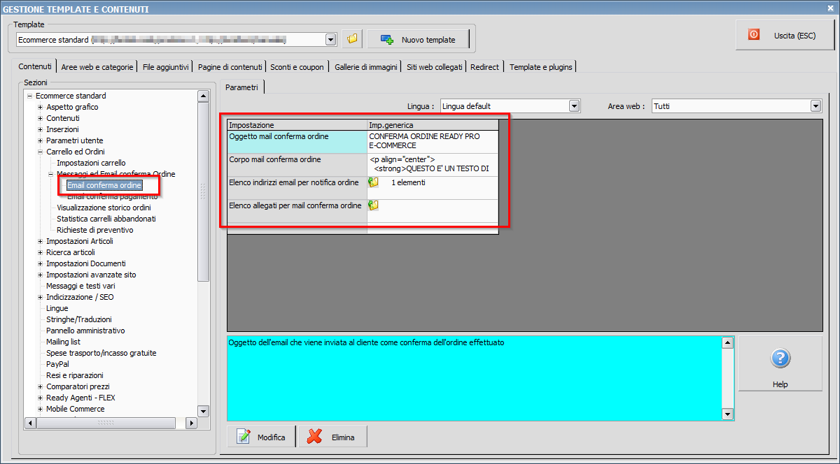Viewport: 840px width, 464px height.
Task: Switch to the Contenuti tab
Action: (35, 66)
